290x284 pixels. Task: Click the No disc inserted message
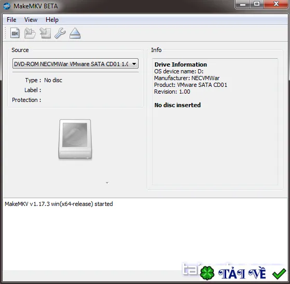pos(177,105)
